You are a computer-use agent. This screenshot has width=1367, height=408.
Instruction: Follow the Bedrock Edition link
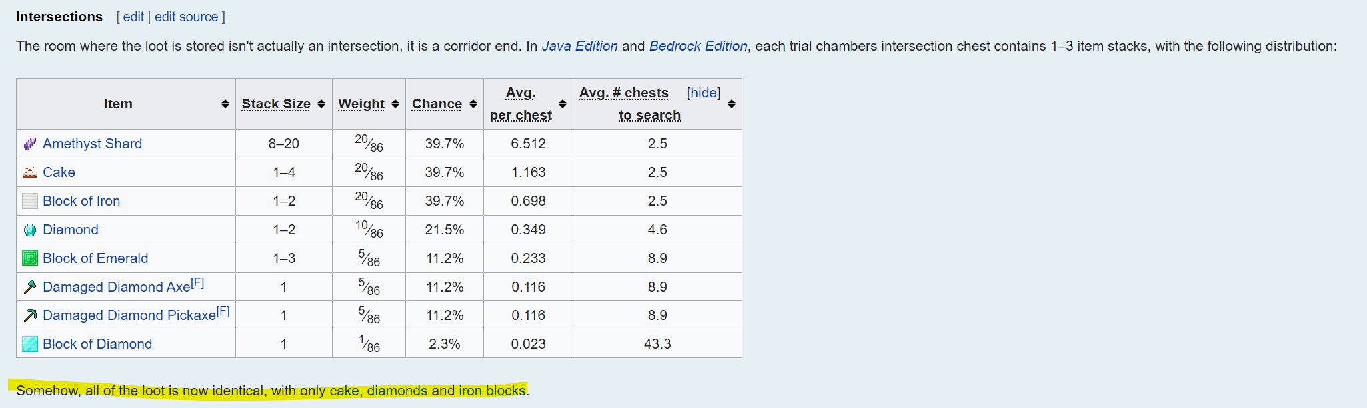coord(698,46)
